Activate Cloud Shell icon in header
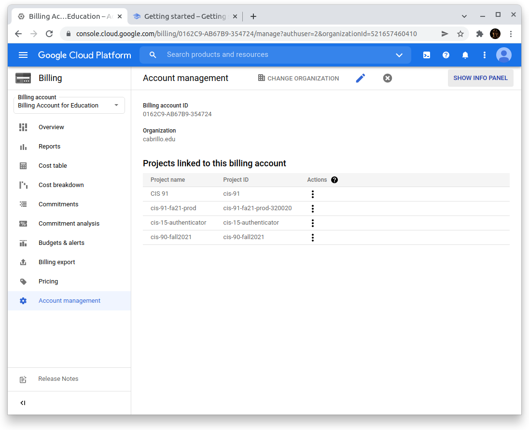The width and height of the screenshot is (529, 430). click(427, 55)
